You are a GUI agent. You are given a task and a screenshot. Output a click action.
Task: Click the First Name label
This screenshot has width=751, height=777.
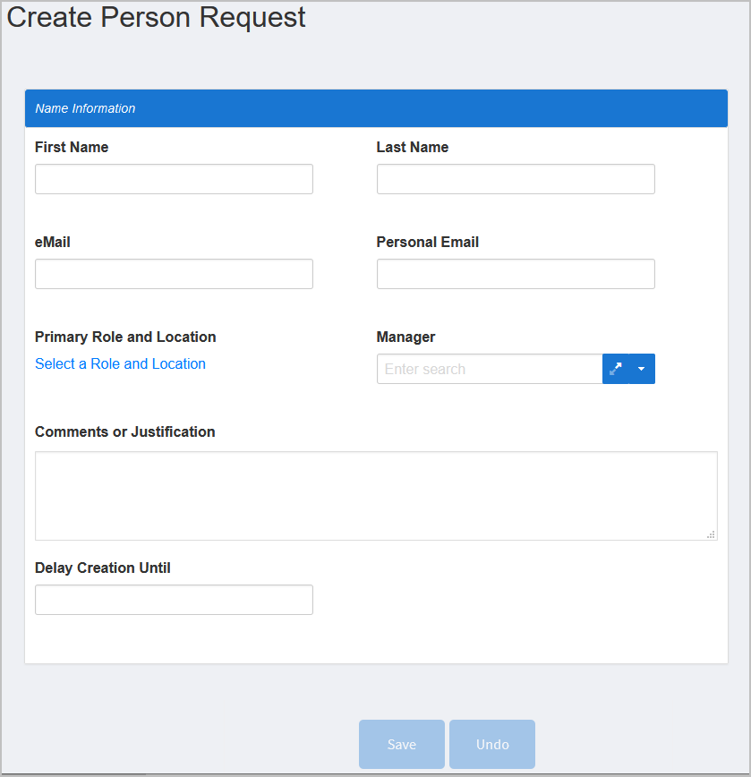72,147
